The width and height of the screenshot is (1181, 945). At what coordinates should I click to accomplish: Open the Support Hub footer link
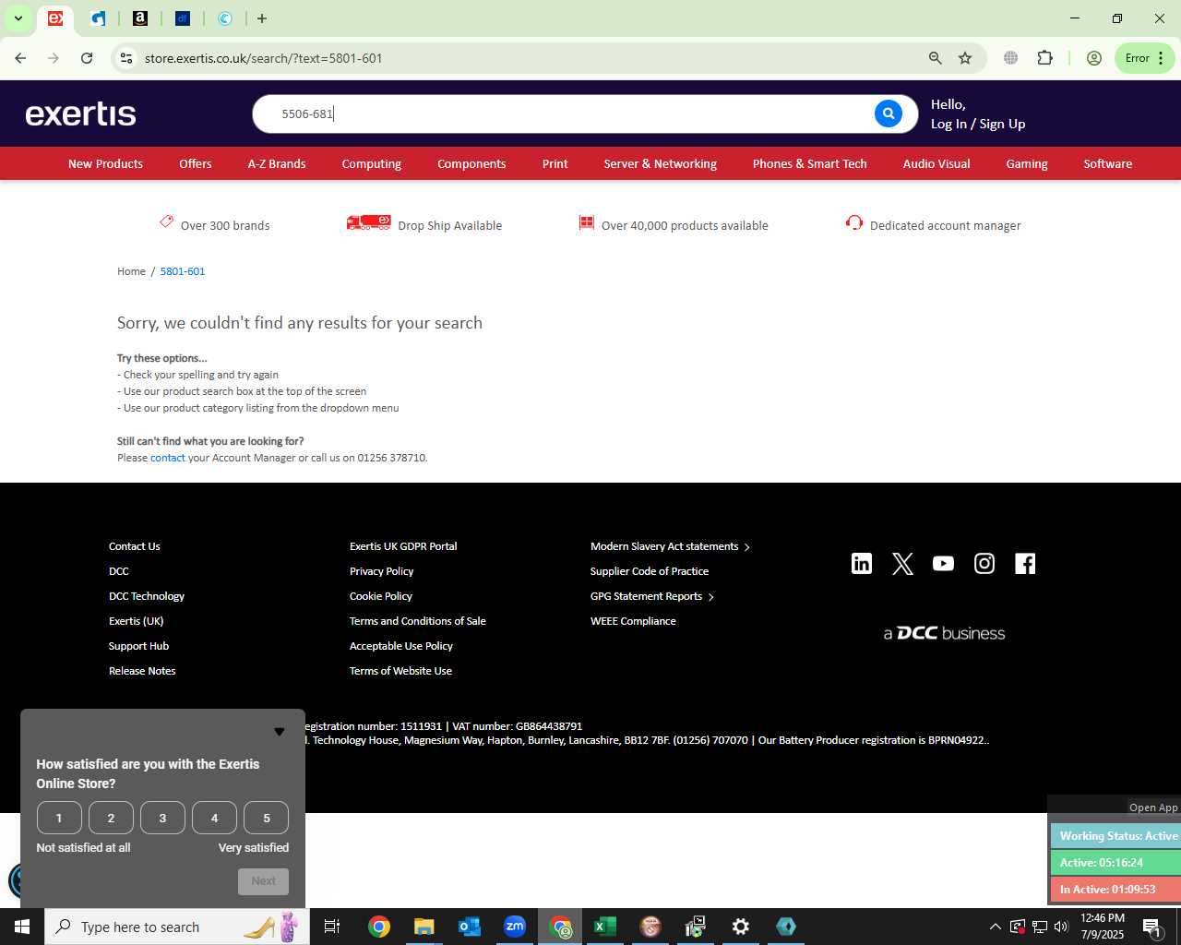[138, 646]
